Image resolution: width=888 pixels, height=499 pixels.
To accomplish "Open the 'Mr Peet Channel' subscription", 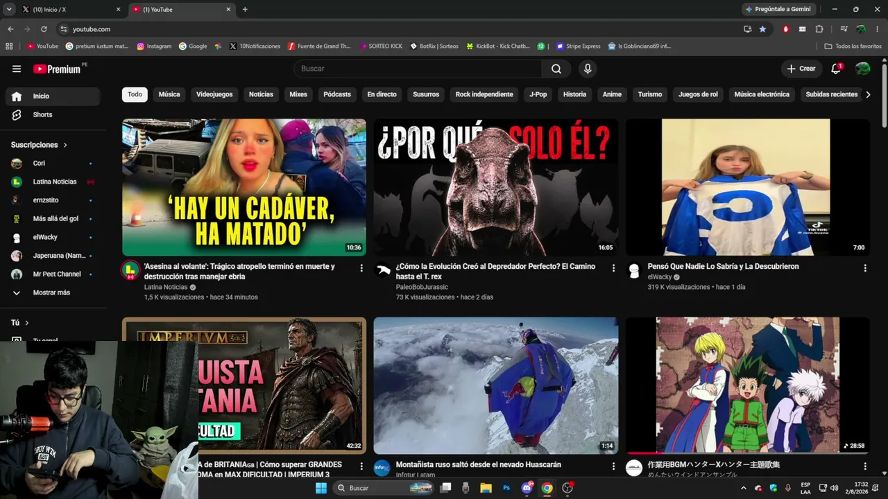I will click(53, 274).
